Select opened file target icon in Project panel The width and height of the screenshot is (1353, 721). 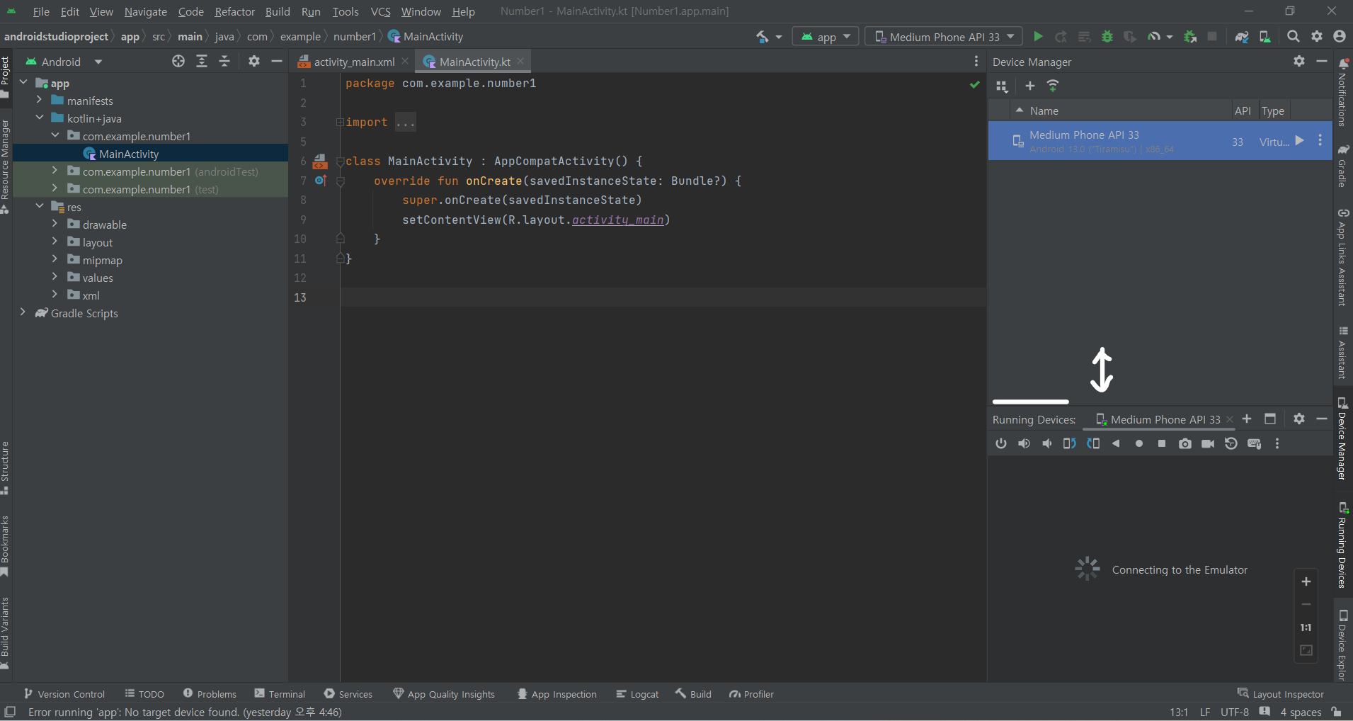178,62
